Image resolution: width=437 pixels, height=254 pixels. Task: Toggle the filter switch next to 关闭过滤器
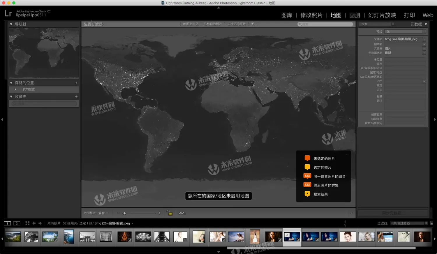432,223
